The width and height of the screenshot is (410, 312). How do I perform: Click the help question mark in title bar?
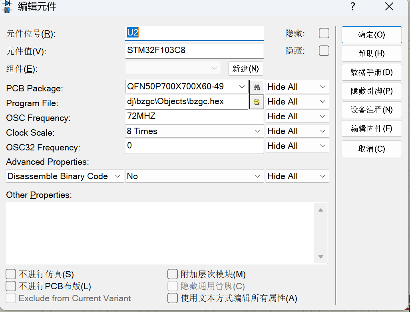tap(353, 6)
